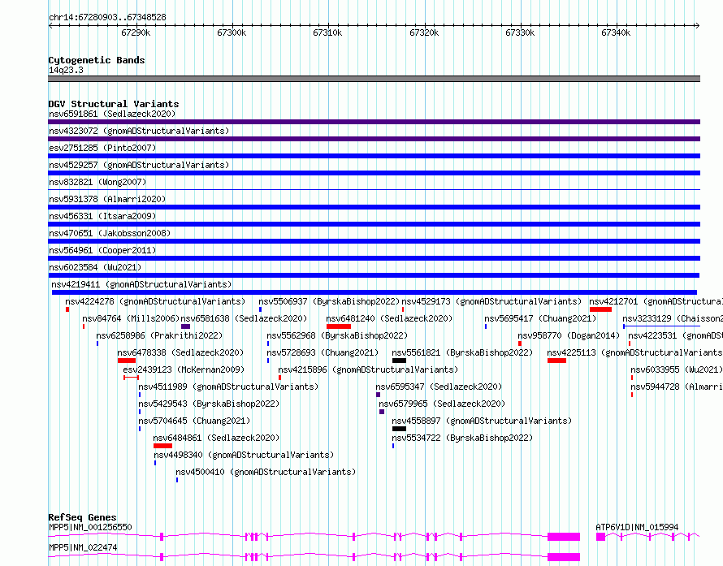Viewport: 723px width, 566px height.
Task: Click the nsv6591861 (Sedlazeck2020) variant label
Action: (112, 114)
